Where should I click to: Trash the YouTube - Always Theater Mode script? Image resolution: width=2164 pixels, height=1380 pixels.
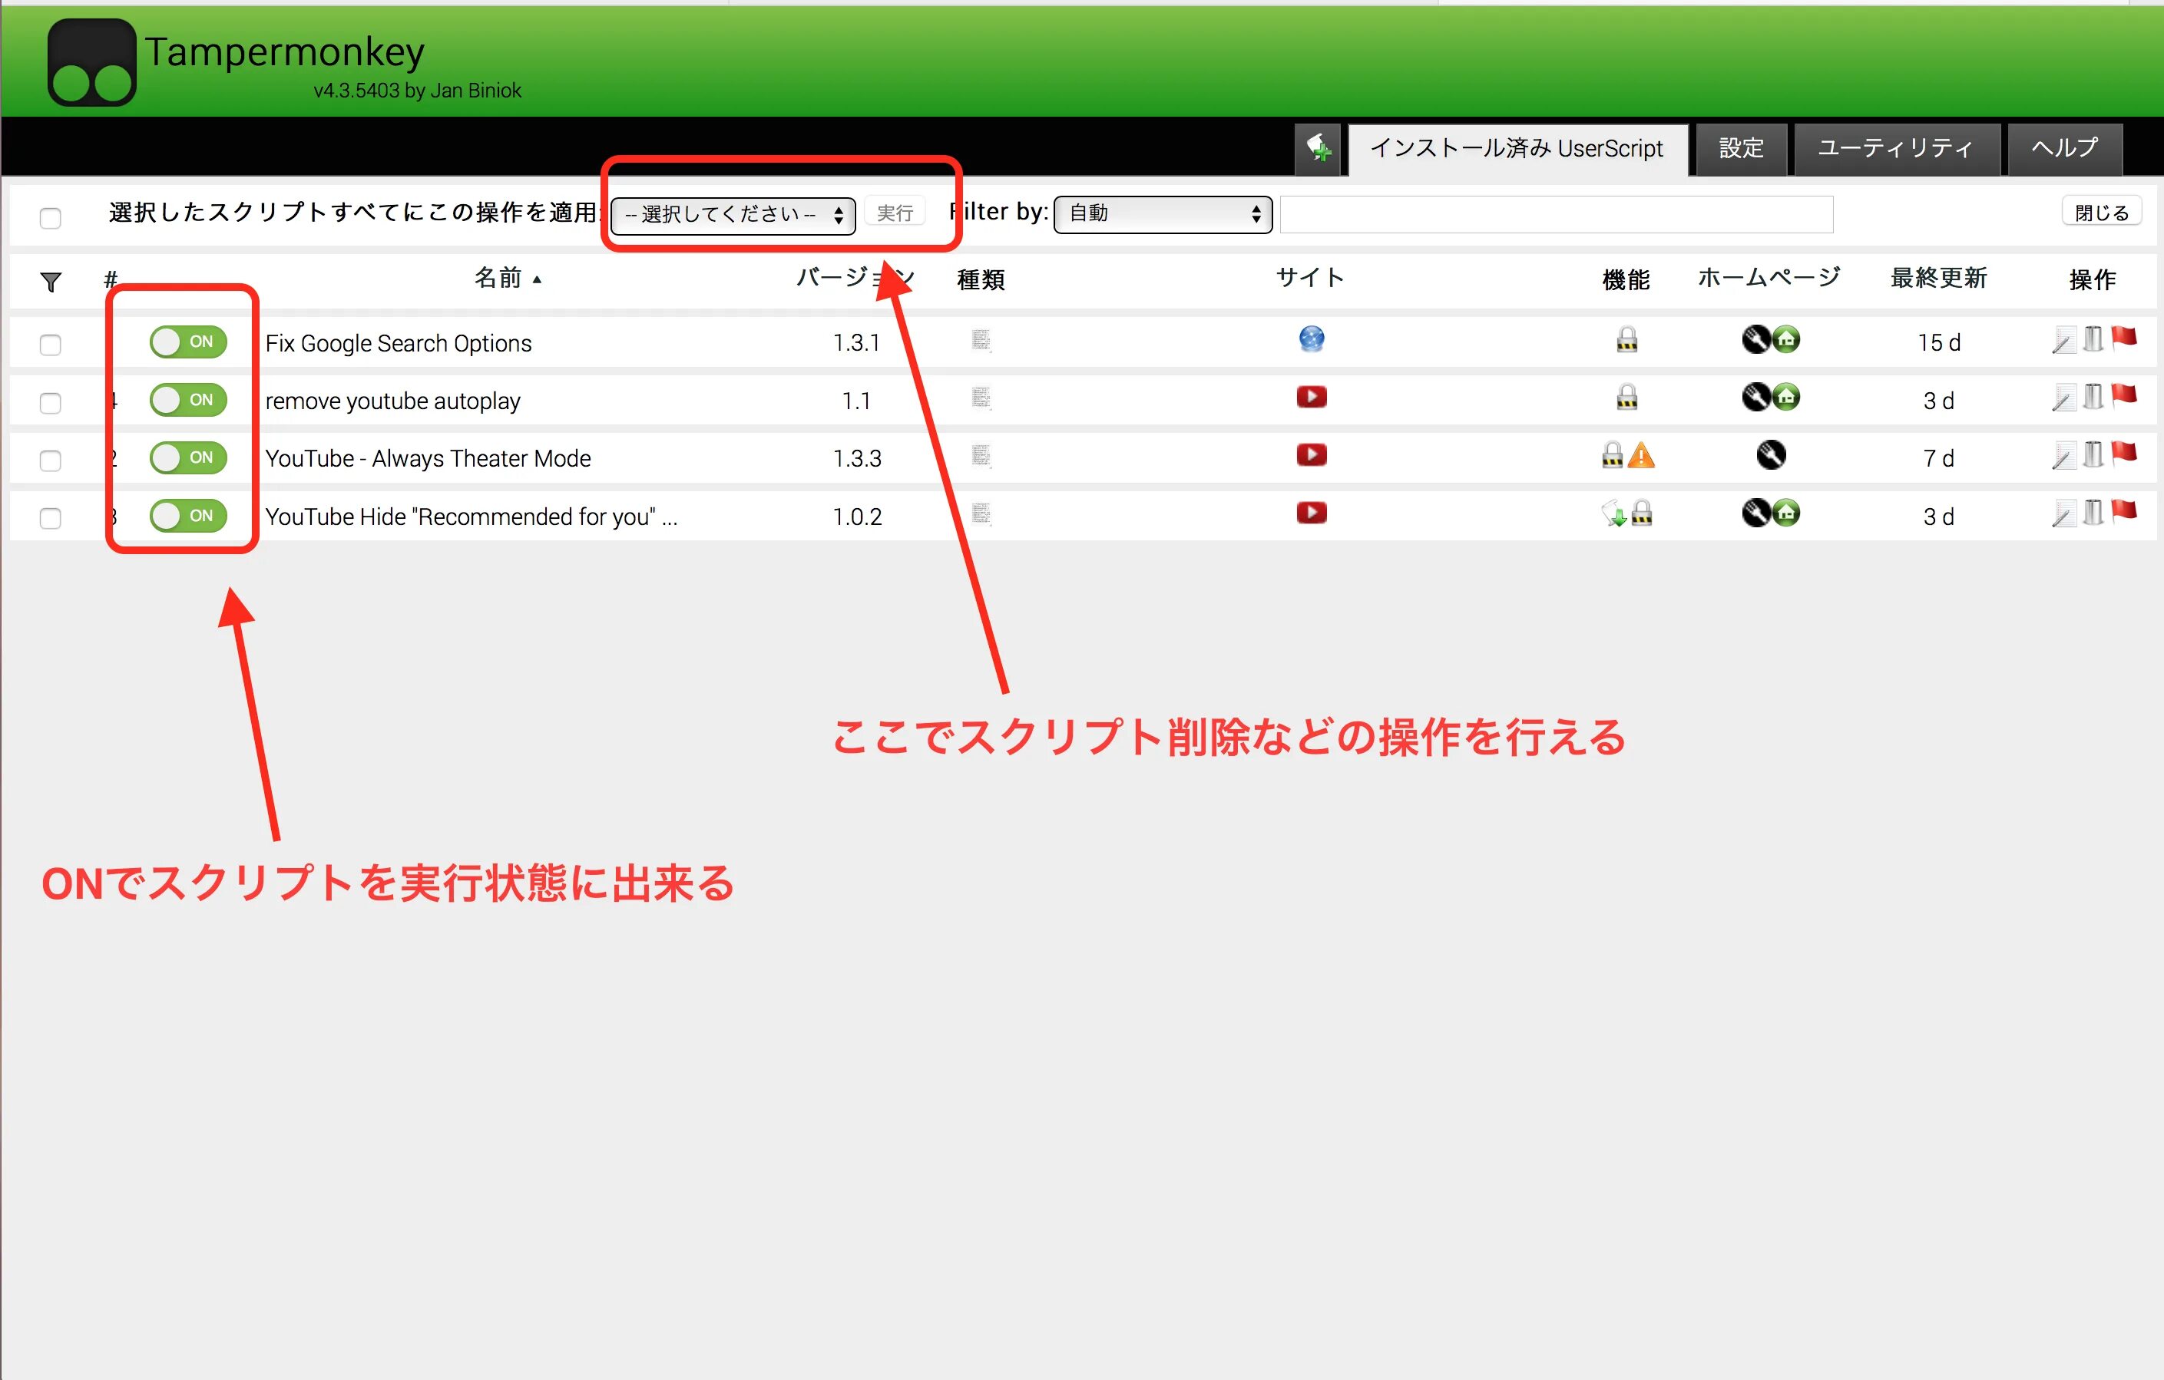2093,455
